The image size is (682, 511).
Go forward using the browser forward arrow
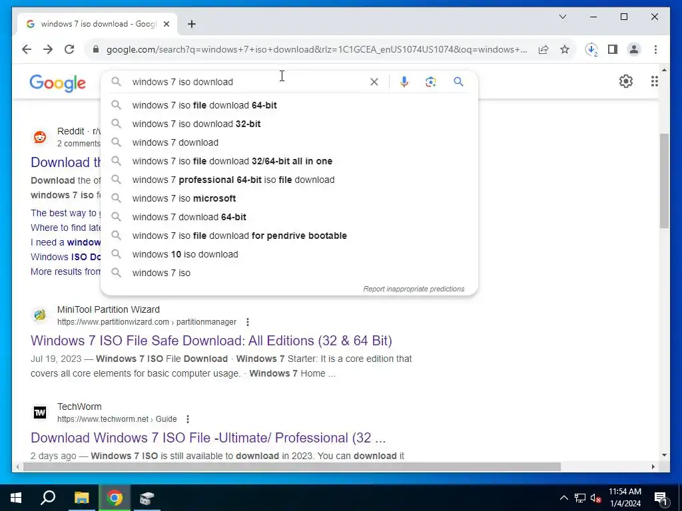(x=48, y=49)
